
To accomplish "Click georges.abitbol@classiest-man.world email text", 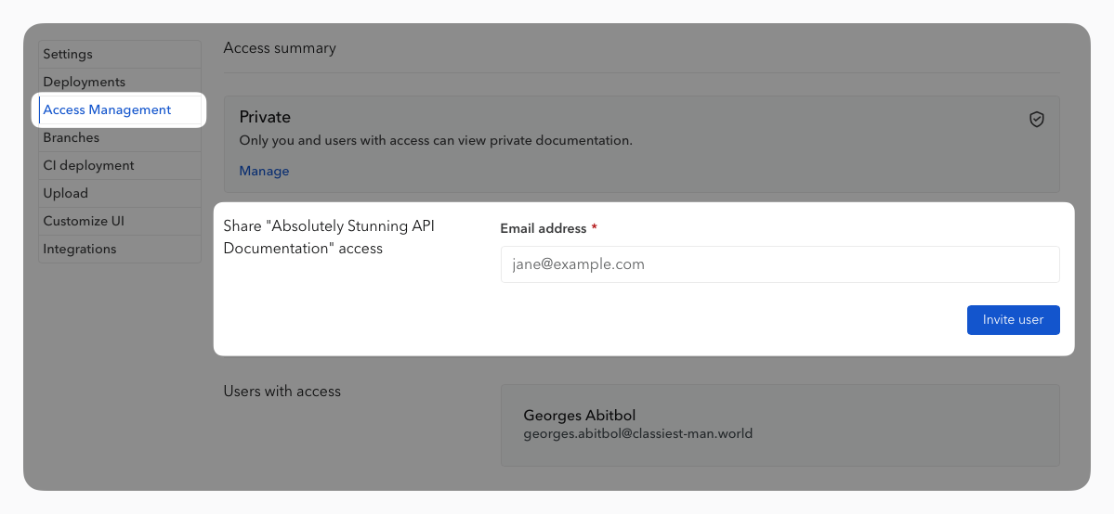I will click(x=637, y=433).
